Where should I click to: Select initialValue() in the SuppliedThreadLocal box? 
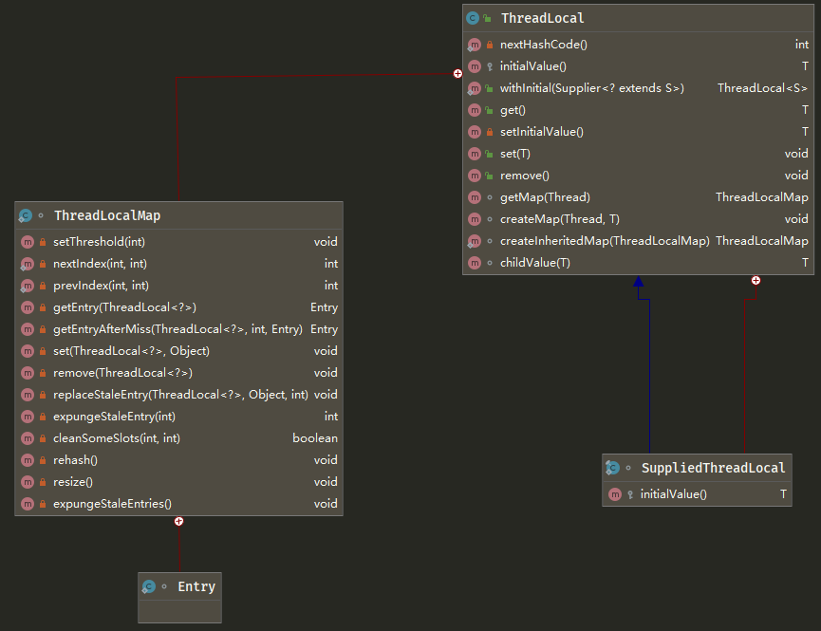(x=673, y=494)
